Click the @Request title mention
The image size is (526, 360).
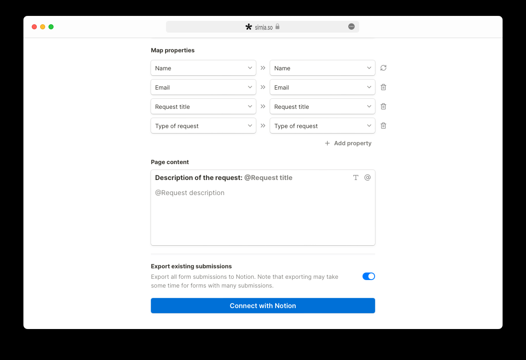pyautogui.click(x=268, y=177)
